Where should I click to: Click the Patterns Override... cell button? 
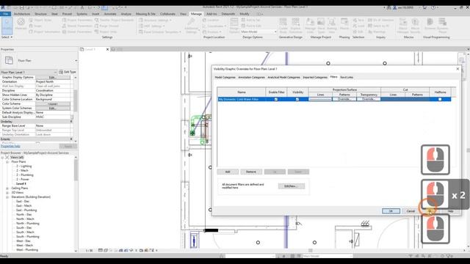[344, 99]
